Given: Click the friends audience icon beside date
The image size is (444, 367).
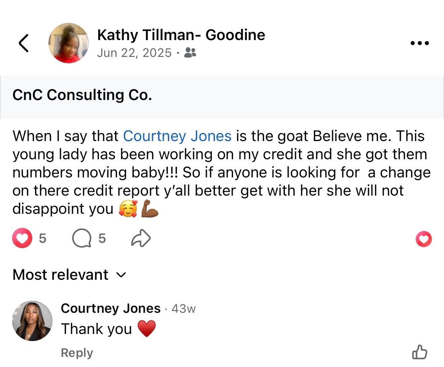Looking at the screenshot, I should (190, 53).
